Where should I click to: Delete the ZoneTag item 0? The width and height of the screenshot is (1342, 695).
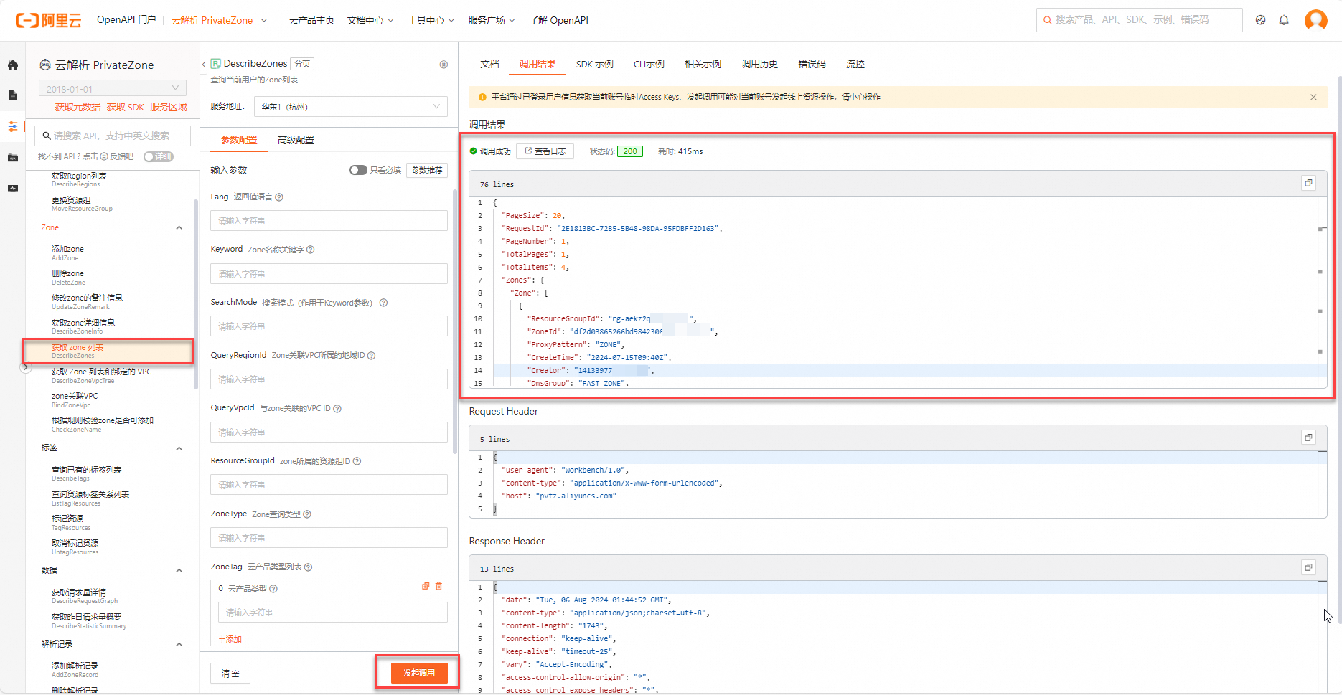pos(438,587)
